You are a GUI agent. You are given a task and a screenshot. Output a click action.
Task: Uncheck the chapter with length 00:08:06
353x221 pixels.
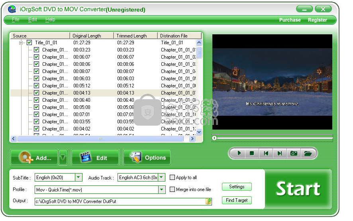37,64
